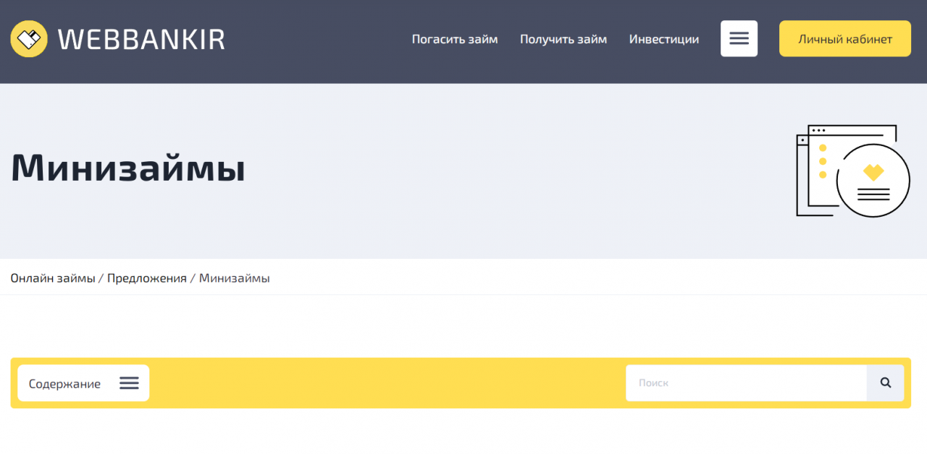Click the yellow heart in circular illustration
927x454 pixels.
click(873, 172)
